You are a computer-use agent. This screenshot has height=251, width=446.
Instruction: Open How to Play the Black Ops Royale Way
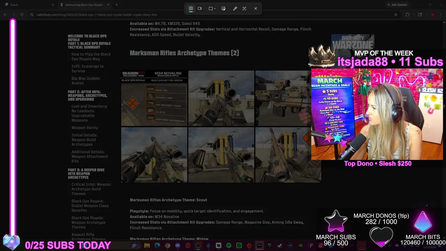[91, 56]
